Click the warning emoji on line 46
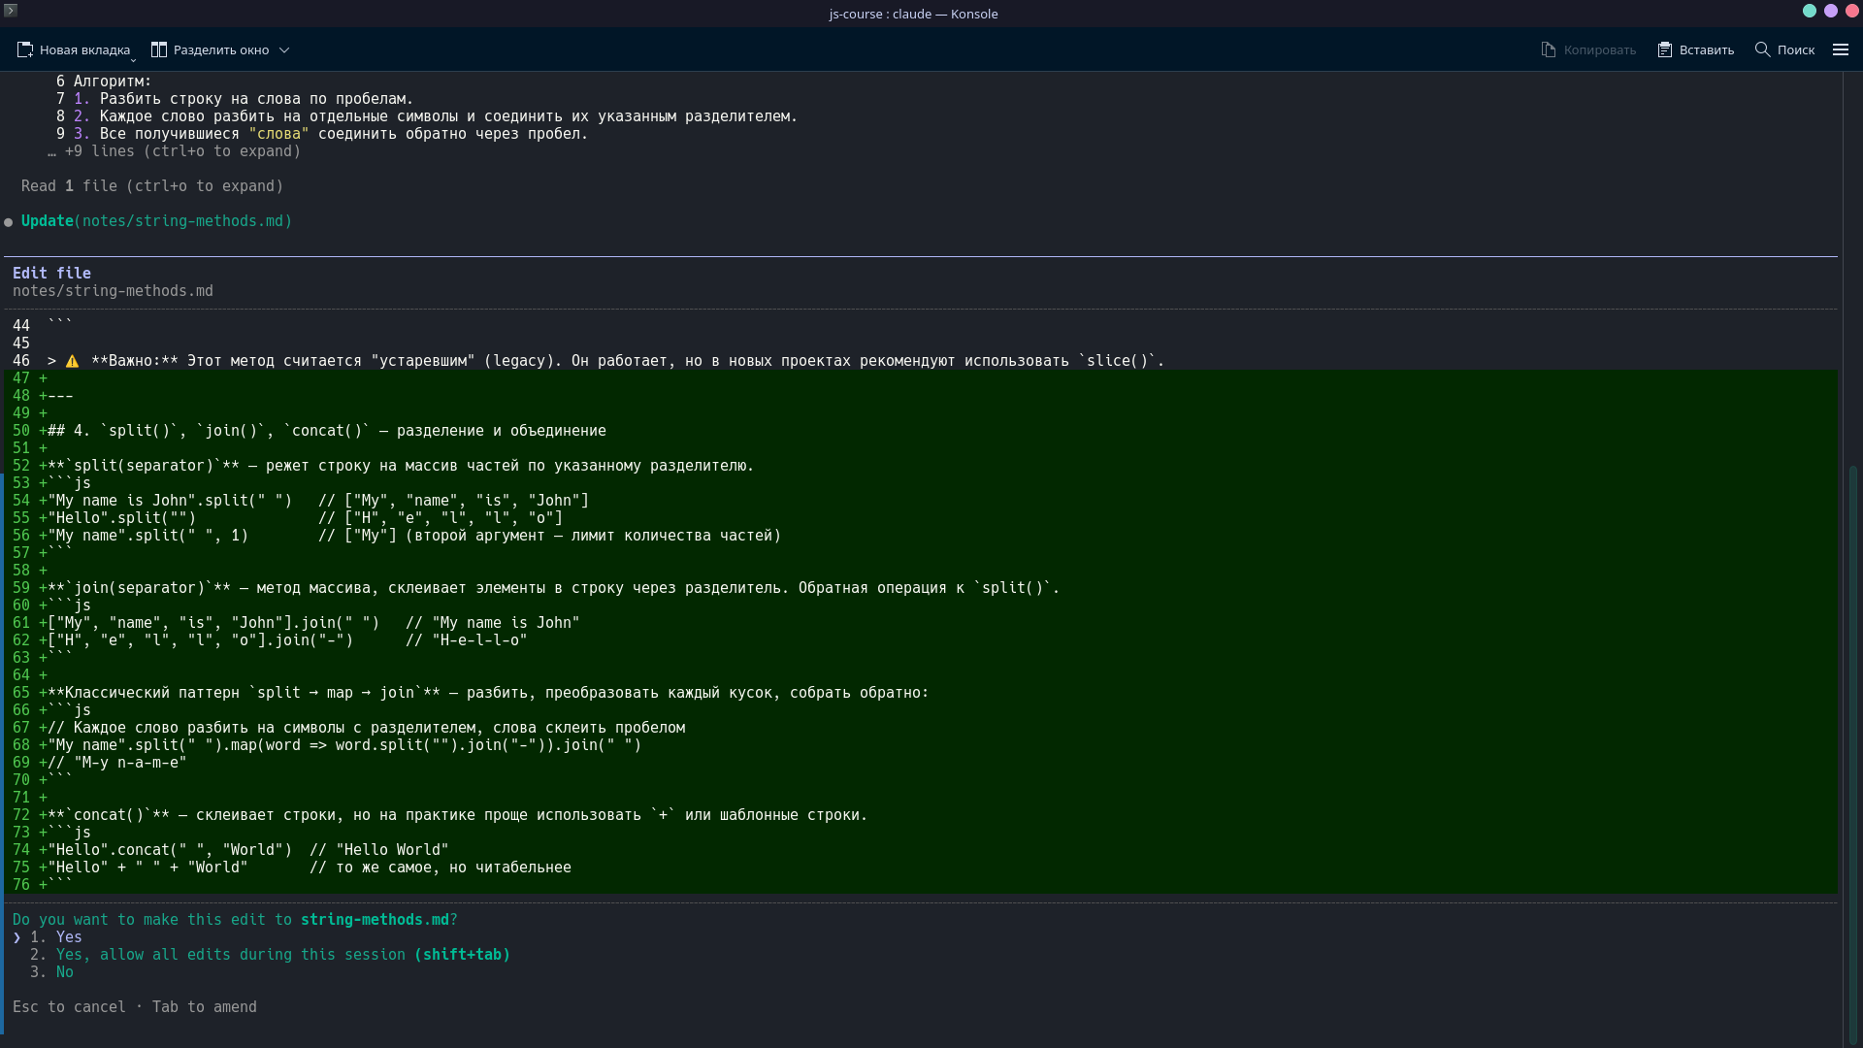The width and height of the screenshot is (1863, 1048). point(73,361)
